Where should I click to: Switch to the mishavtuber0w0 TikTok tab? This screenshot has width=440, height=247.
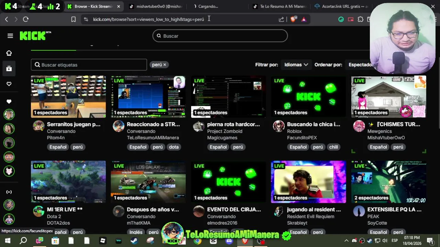coord(155,6)
